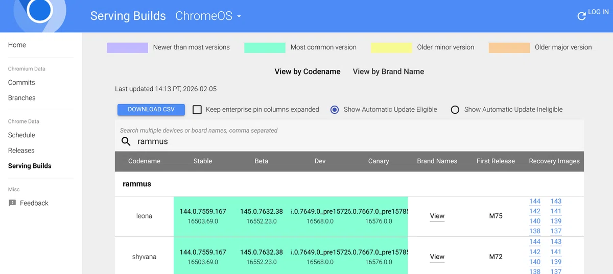Click the Feedback speech bubble icon
Image resolution: width=613 pixels, height=274 pixels.
point(12,203)
